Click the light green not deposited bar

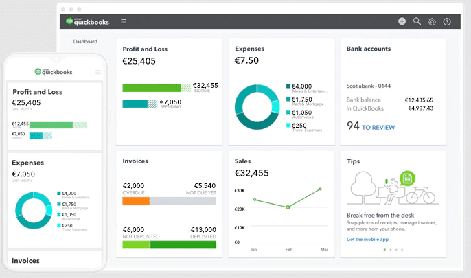[136, 244]
